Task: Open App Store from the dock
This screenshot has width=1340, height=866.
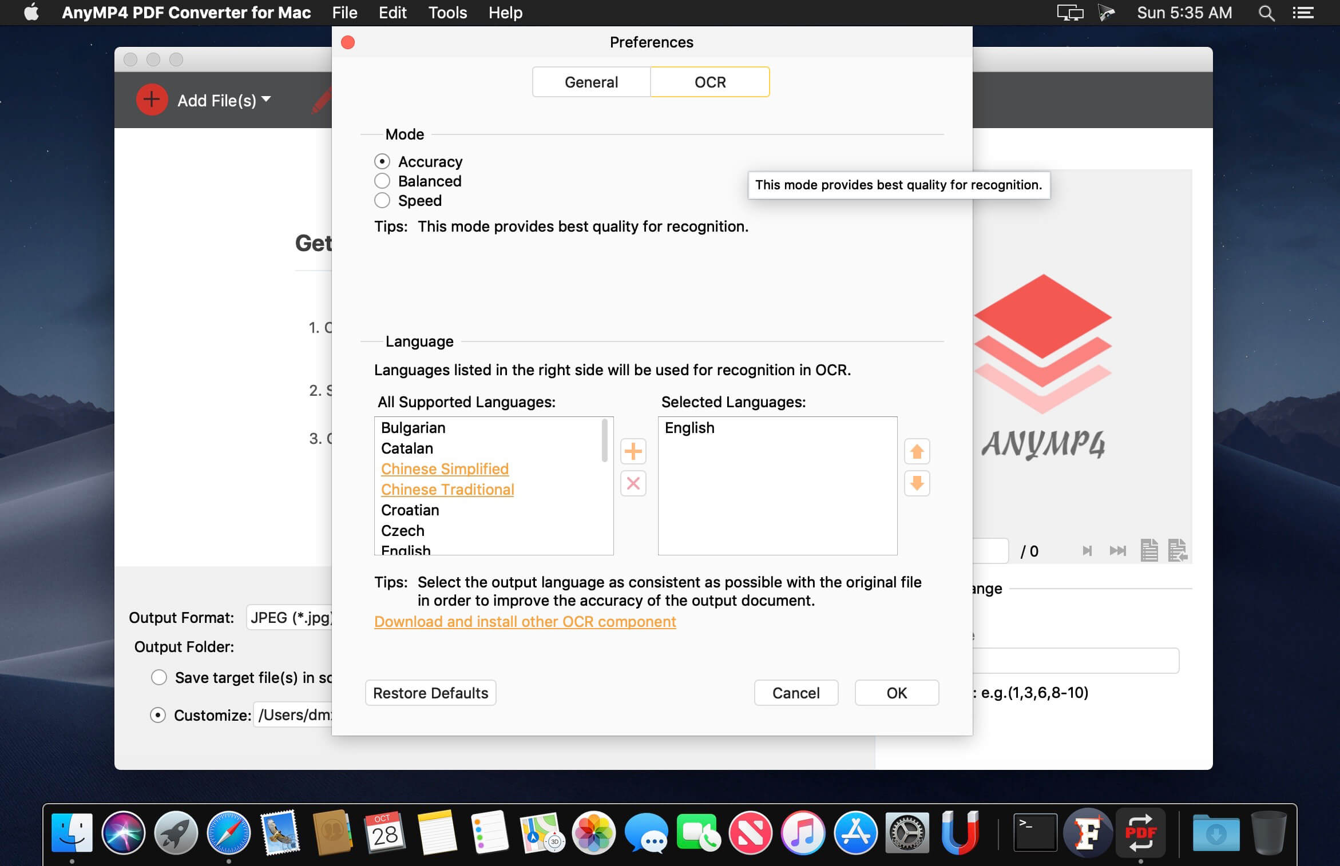Action: click(855, 832)
